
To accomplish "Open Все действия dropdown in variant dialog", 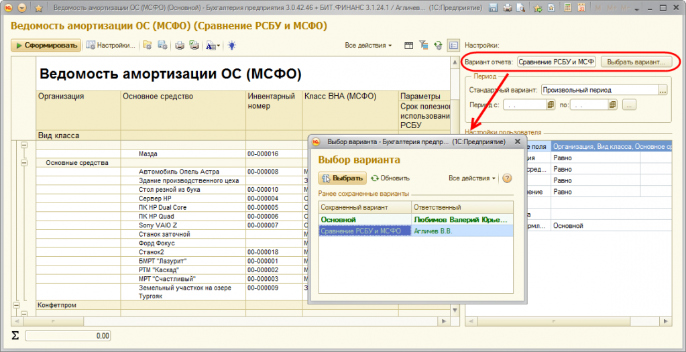I will point(472,178).
